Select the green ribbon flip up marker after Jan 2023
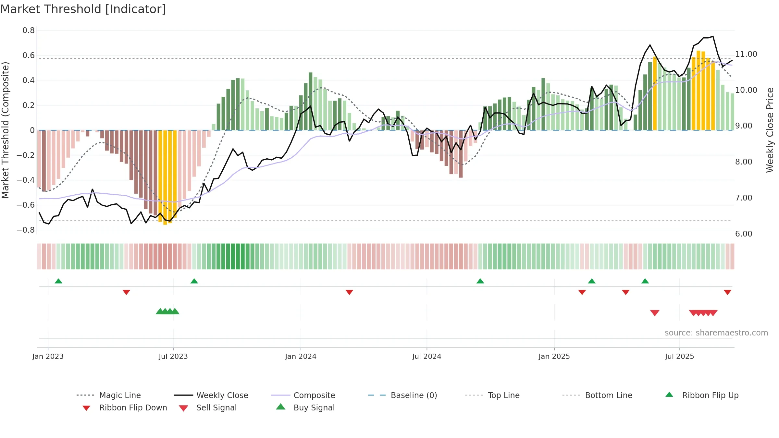This screenshot has width=779, height=438. [58, 281]
